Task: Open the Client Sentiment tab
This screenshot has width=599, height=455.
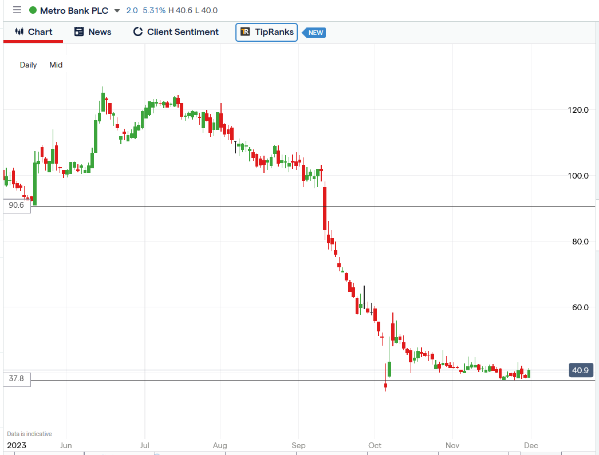Action: click(176, 32)
